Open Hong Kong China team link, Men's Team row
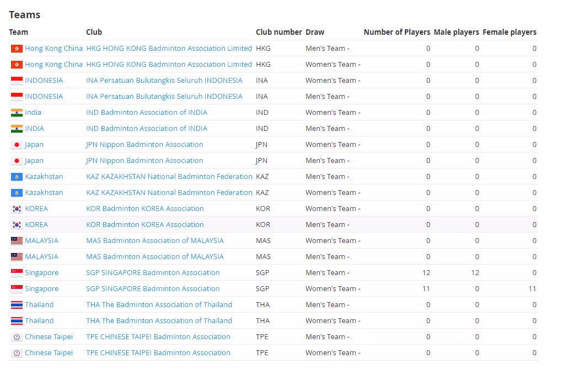 pyautogui.click(x=53, y=49)
